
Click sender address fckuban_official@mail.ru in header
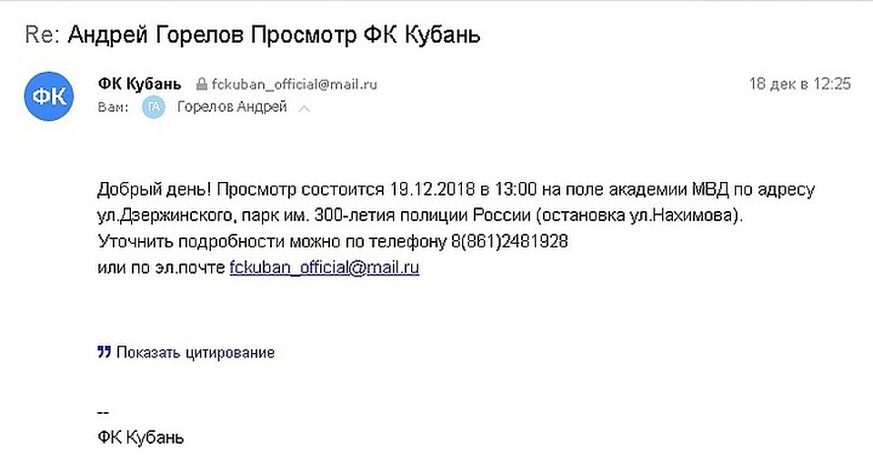point(294,84)
